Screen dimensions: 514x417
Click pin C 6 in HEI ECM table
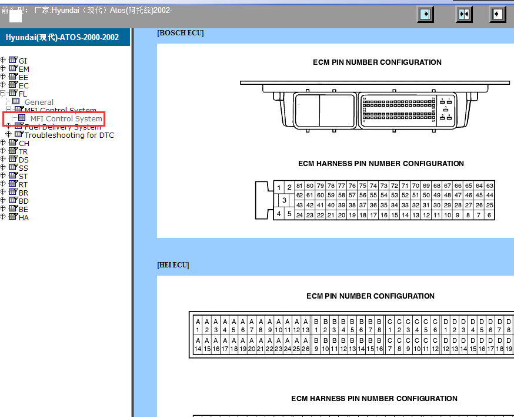pos(435,325)
